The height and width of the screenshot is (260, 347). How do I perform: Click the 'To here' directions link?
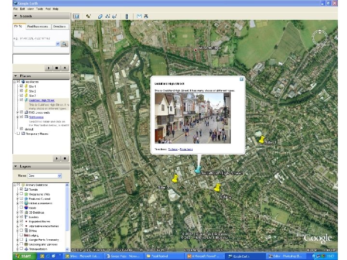(x=173, y=150)
